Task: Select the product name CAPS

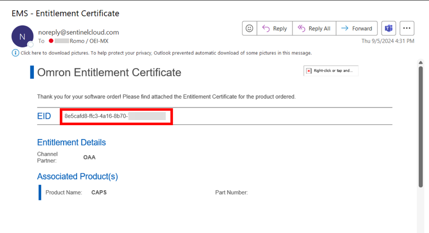Action: 99,193
